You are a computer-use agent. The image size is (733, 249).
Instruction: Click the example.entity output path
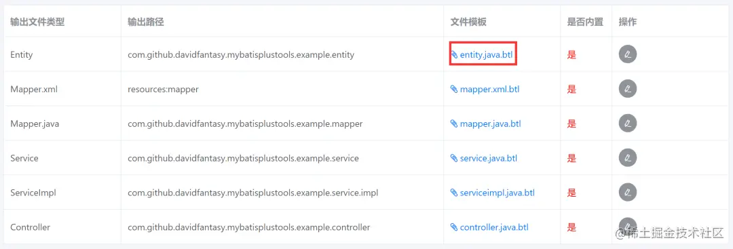pos(241,55)
